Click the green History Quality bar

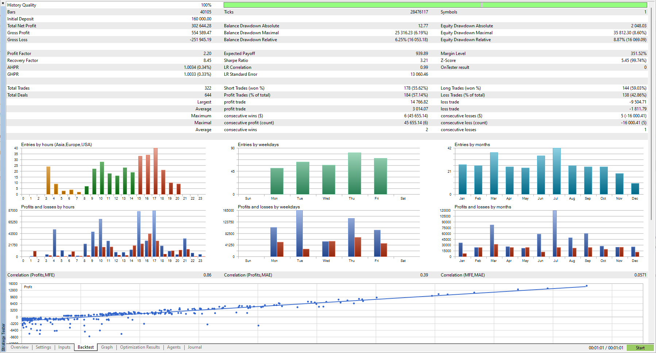click(435, 5)
